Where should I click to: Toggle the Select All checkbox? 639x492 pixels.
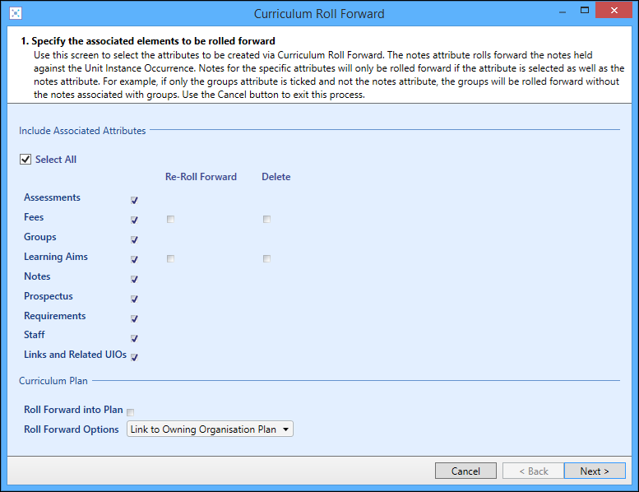click(25, 160)
